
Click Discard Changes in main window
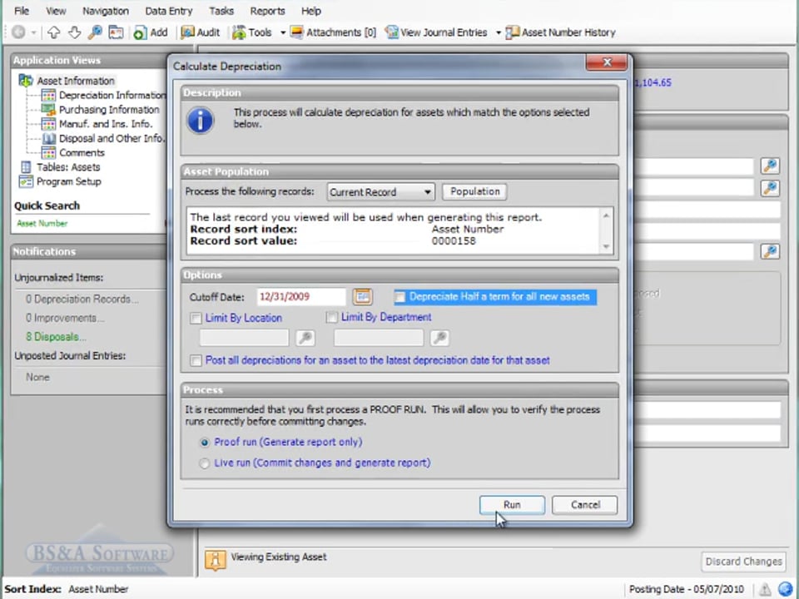coord(743,562)
